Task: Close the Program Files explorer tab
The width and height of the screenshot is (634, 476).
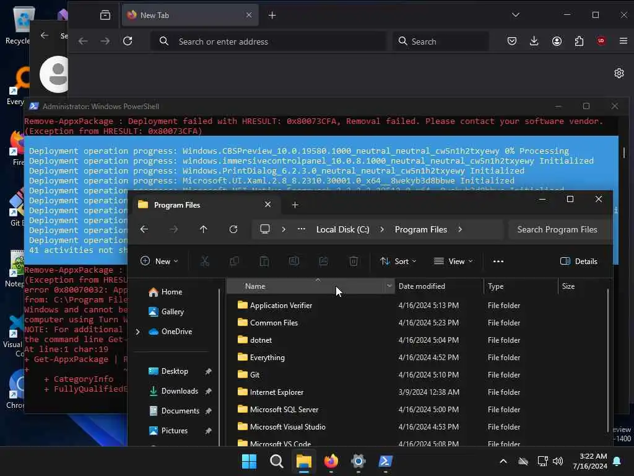Action: point(267,205)
